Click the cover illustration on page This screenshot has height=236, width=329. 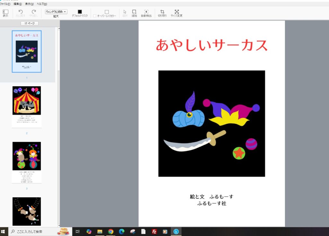(212, 124)
